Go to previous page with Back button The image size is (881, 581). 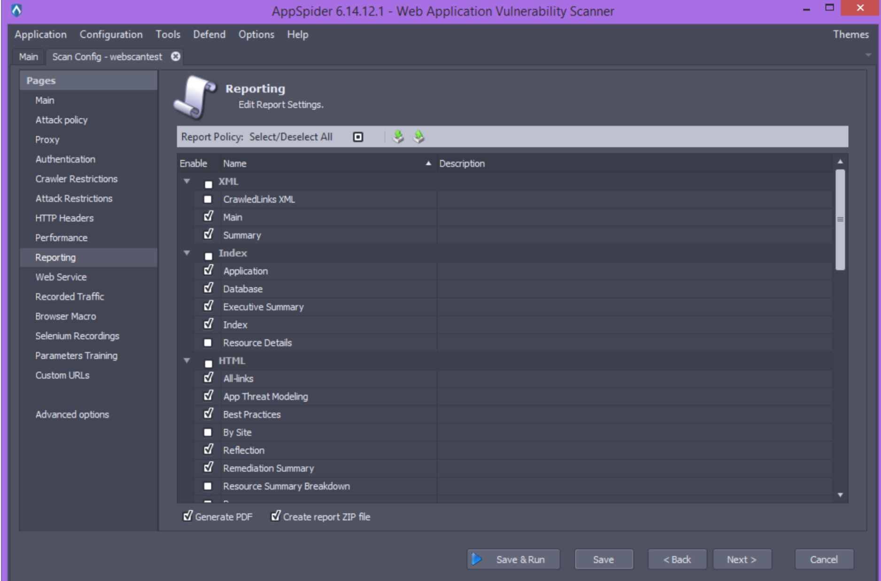click(677, 559)
